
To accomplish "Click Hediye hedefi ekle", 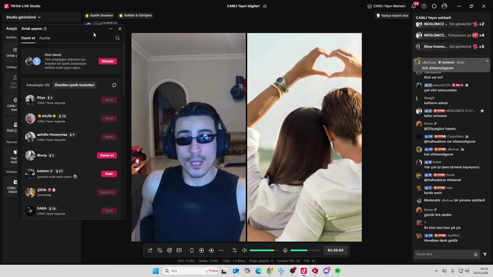I will pyautogui.click(x=392, y=16).
